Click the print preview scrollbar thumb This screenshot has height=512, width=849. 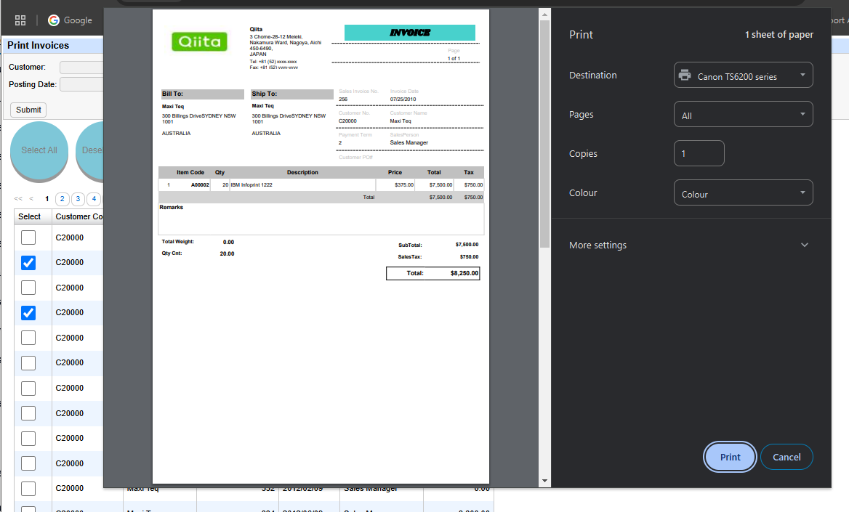(x=544, y=134)
